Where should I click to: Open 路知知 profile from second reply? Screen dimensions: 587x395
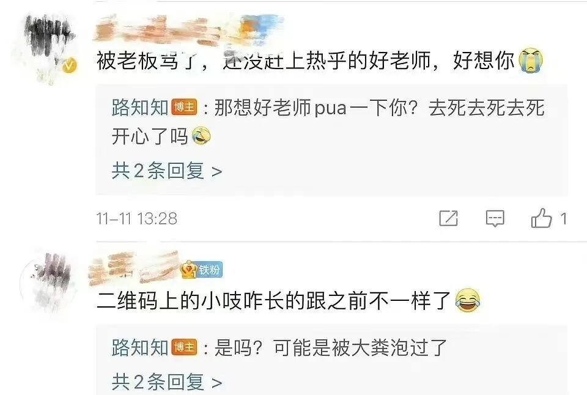coord(140,347)
